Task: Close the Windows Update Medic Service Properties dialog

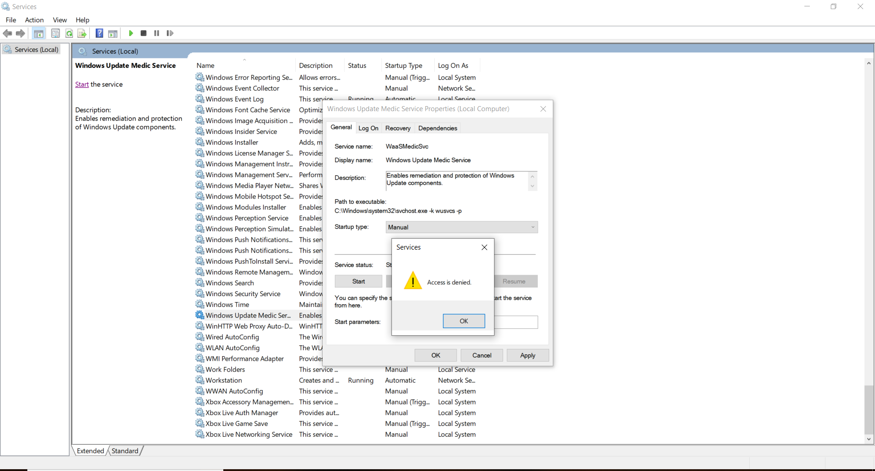Action: click(543, 109)
